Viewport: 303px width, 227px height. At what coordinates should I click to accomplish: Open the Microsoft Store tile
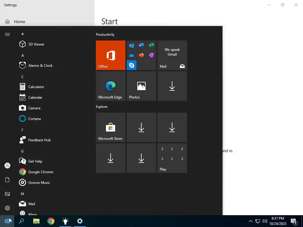click(x=111, y=127)
